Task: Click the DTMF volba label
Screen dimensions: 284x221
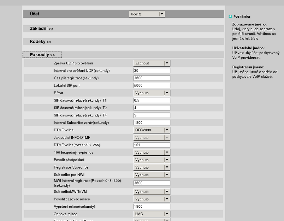Action: coord(63,130)
